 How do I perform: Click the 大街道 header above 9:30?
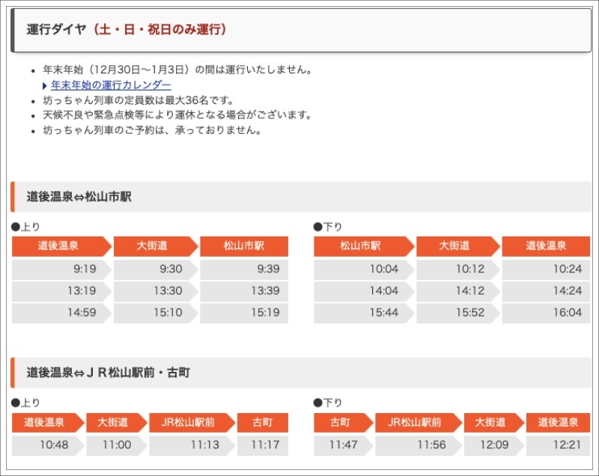click(156, 246)
